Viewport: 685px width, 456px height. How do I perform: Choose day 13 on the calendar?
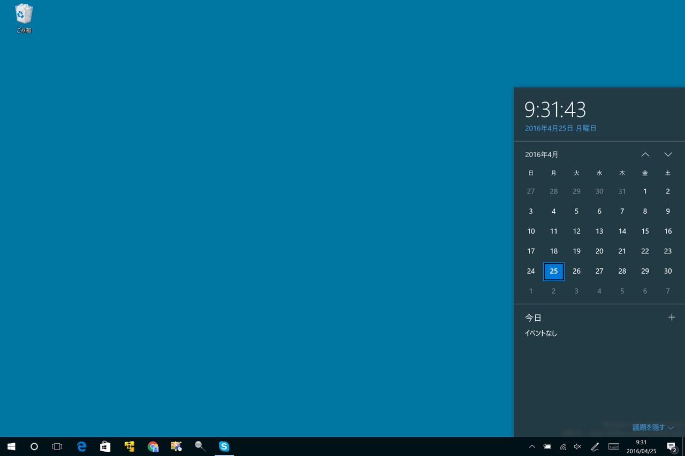[599, 231]
